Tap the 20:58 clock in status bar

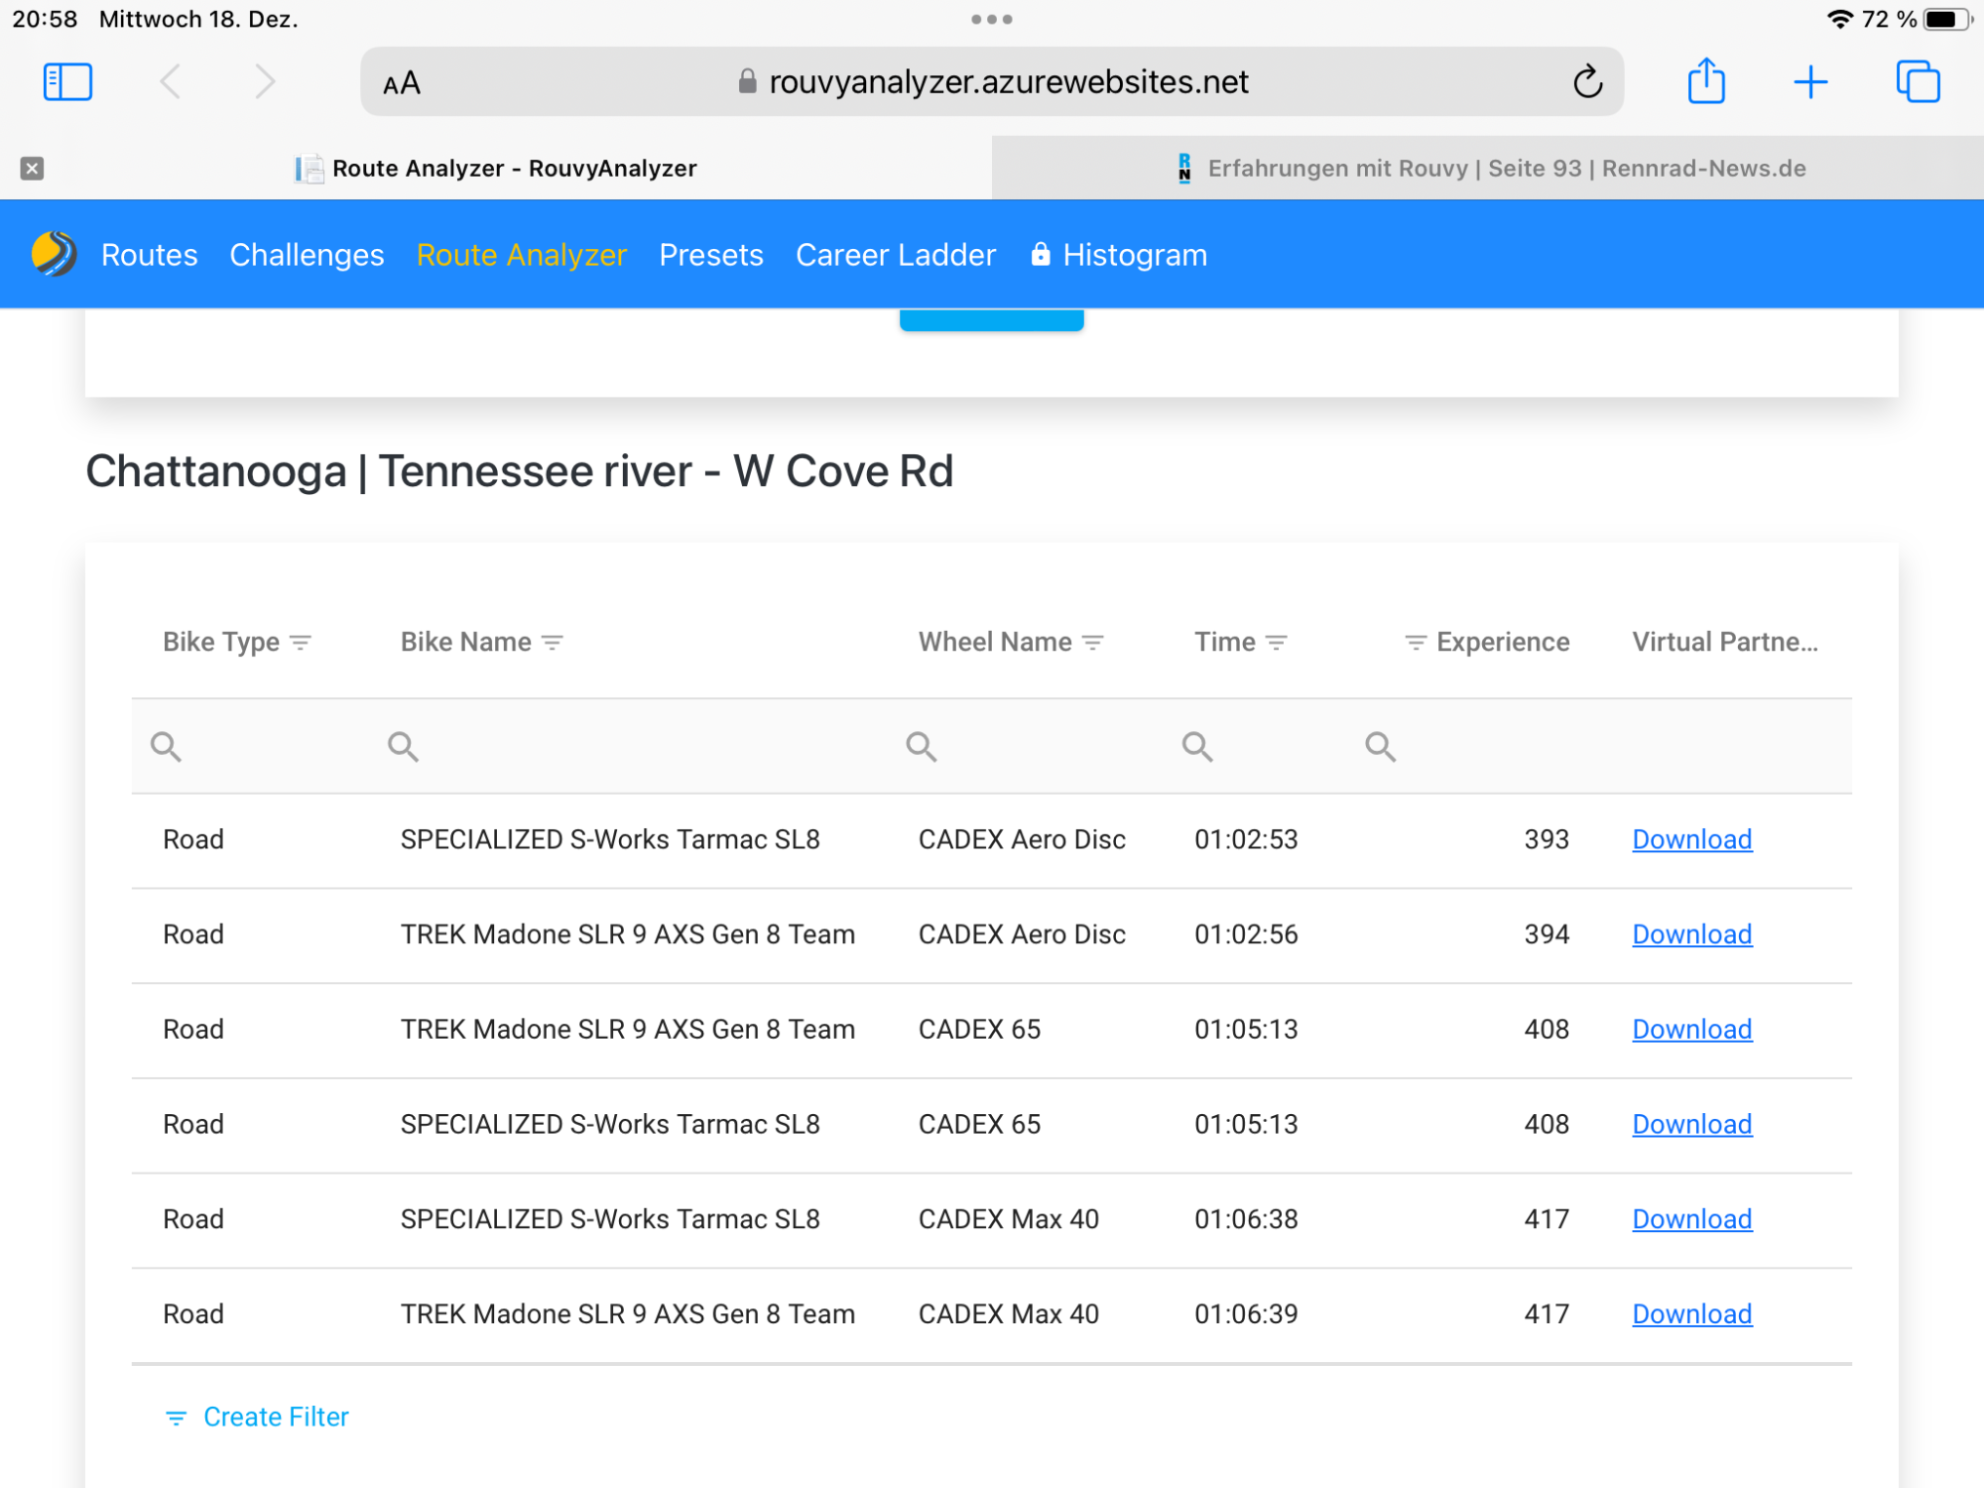tap(45, 19)
